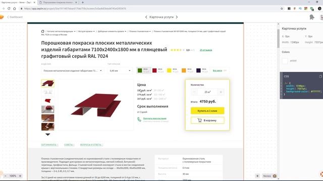This screenshot has width=323, height=181.
Task: Go to previous screen with left chevron
Action: coord(146,17)
